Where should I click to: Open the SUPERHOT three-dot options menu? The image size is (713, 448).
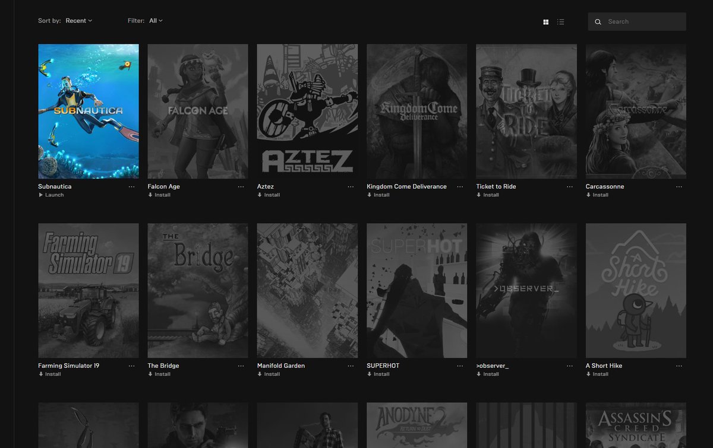click(x=460, y=366)
